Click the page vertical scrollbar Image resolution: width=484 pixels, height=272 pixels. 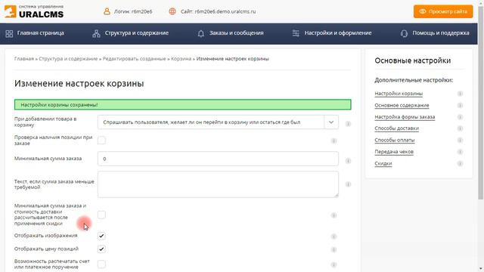click(481, 102)
